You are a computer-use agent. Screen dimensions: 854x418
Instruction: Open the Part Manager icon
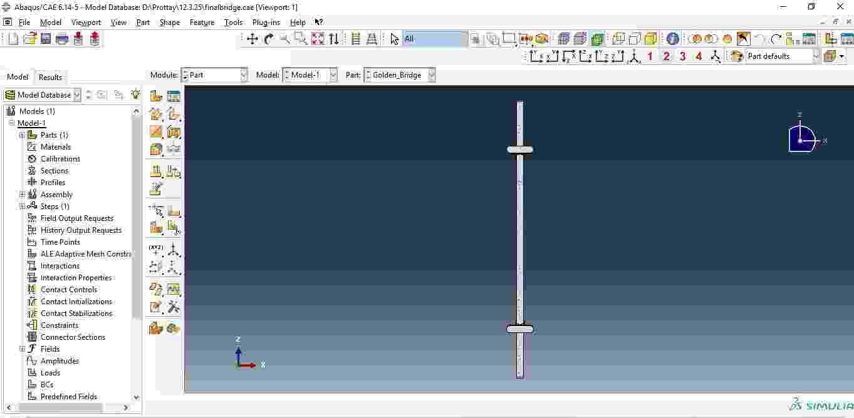coord(174,96)
